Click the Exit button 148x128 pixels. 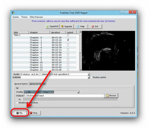pyautogui.click(x=95, y=26)
